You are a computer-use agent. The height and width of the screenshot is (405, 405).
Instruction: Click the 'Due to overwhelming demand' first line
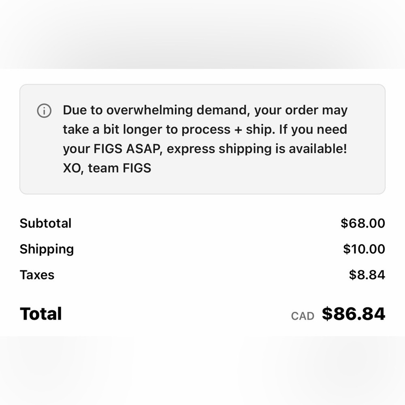tap(205, 110)
